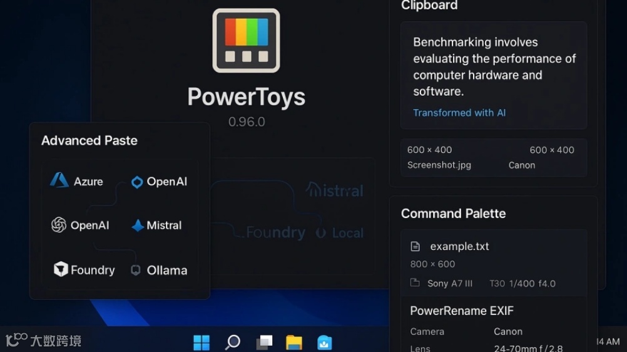Select the Azure provider icon

pyautogui.click(x=59, y=180)
